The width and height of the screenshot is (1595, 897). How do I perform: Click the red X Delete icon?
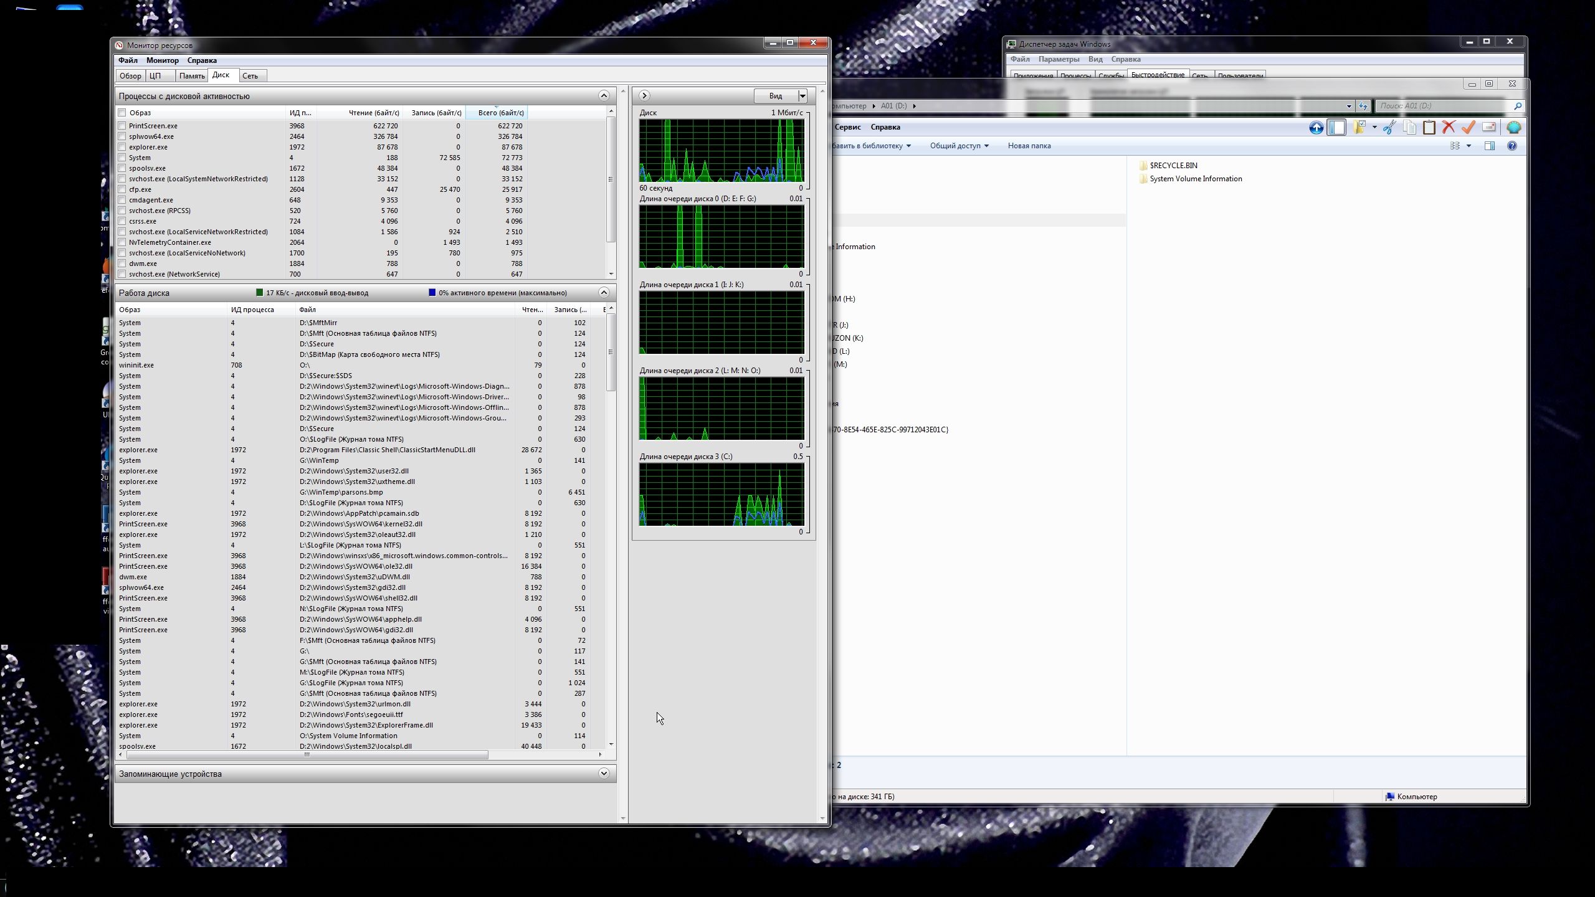tap(1449, 127)
